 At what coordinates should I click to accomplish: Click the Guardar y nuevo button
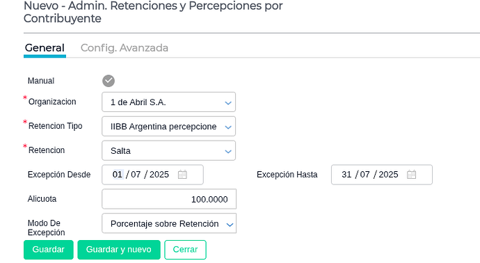pos(119,250)
